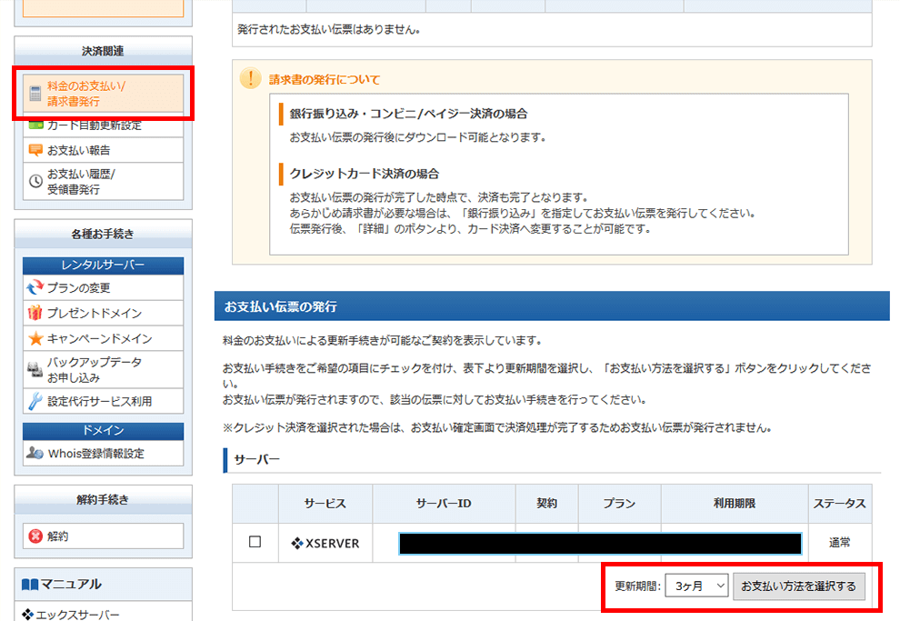Click 発行されたお支払い伝票はありません message
The height and width of the screenshot is (621, 900).
pyautogui.click(x=328, y=29)
